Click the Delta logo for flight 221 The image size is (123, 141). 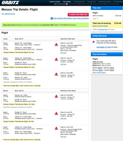tap(56, 59)
